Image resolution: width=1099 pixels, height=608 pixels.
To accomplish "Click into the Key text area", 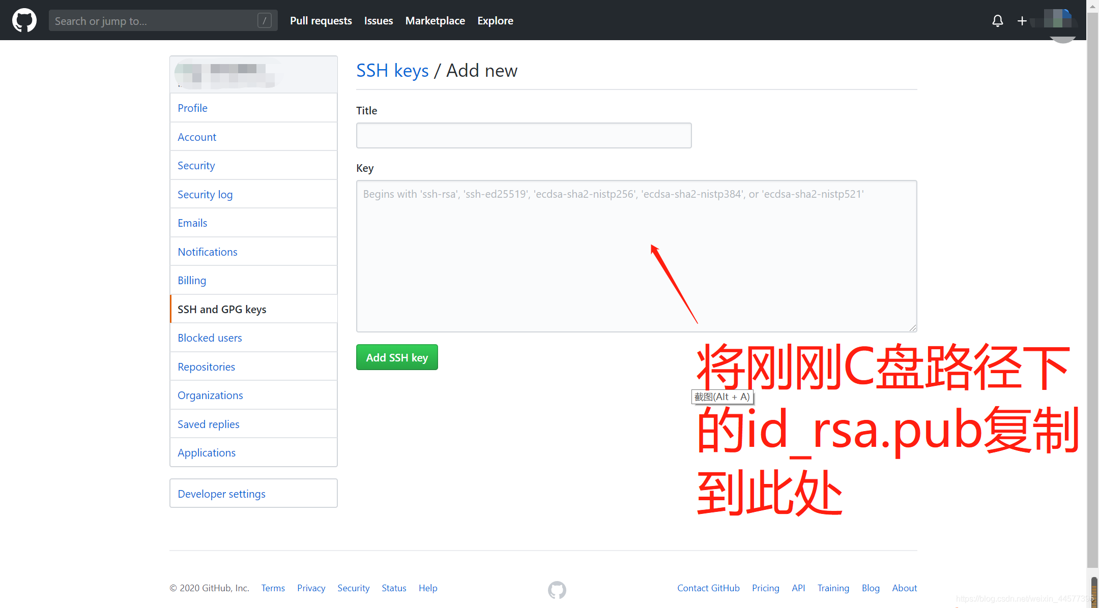I will pyautogui.click(x=637, y=256).
